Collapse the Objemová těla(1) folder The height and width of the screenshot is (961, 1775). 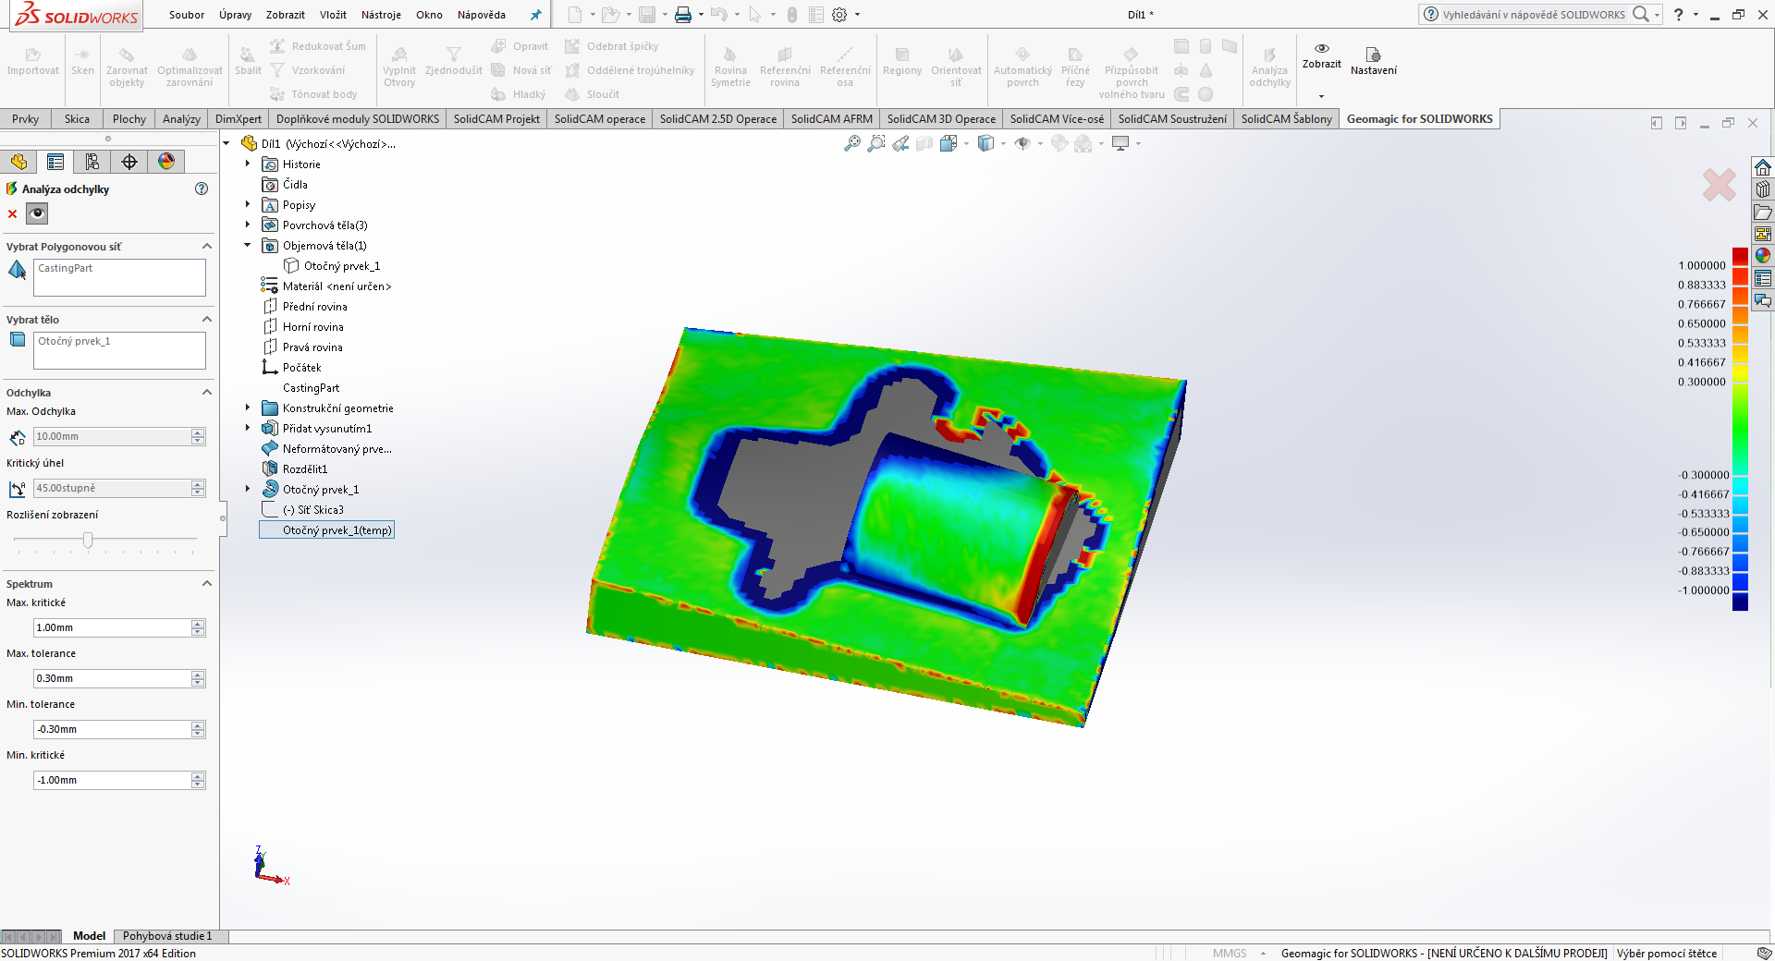click(248, 245)
